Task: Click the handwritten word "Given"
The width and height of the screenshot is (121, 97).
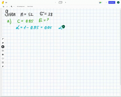Action: 10,13
